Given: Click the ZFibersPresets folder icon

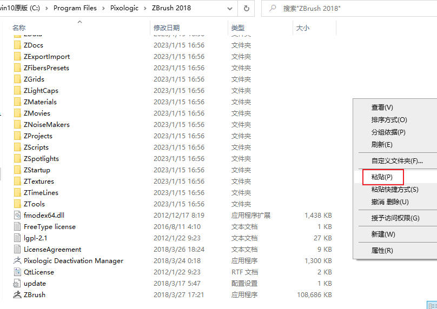Looking at the screenshot, I should click(x=17, y=68).
